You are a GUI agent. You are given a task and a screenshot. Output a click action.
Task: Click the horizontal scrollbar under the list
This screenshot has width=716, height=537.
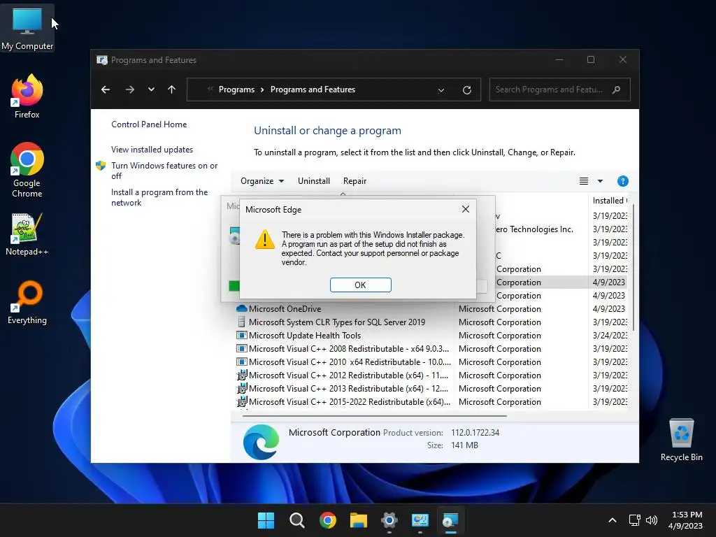(375, 416)
